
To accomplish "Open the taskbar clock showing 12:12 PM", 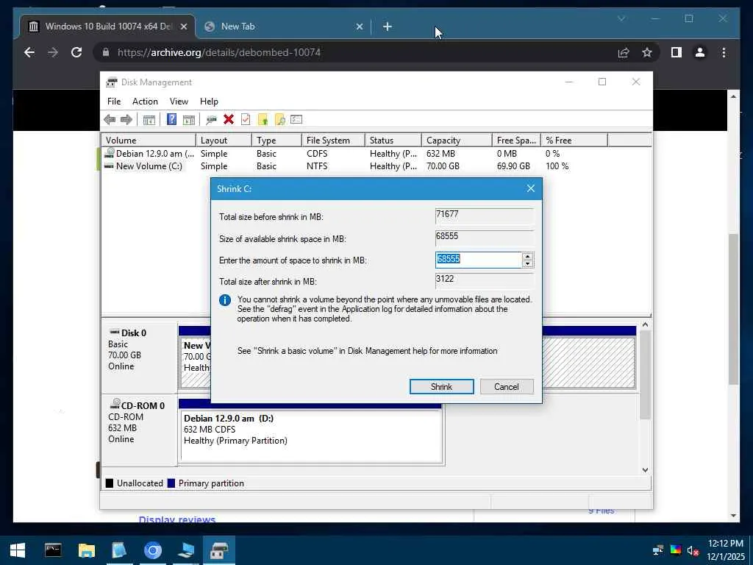I will (725, 550).
